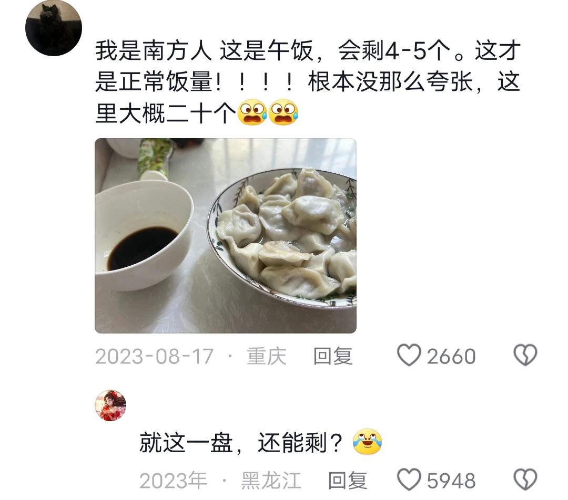Open the black cat avatar profile
This screenshot has height=500, width=568.
(54, 28)
